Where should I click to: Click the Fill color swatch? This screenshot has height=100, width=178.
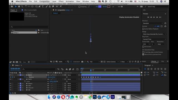(x=100, y=7)
